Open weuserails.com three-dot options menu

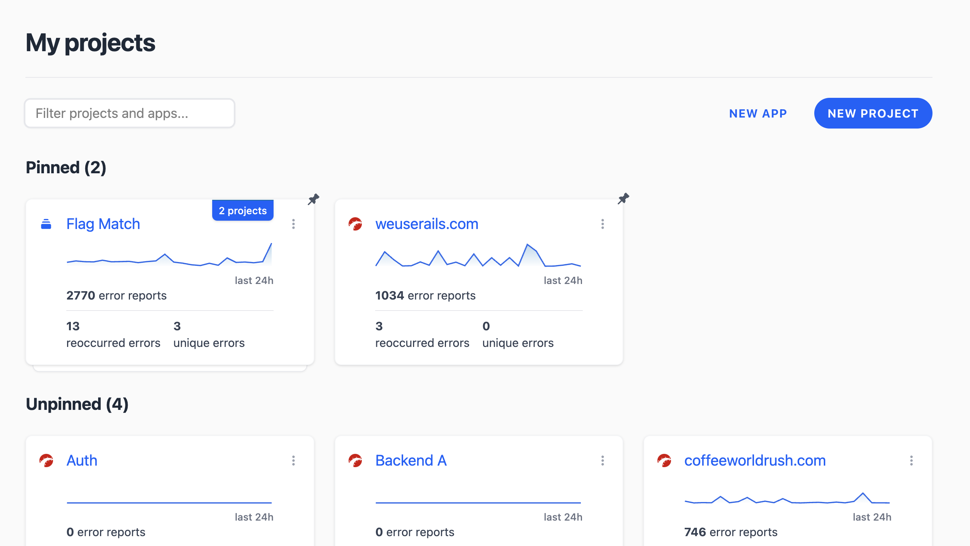tap(602, 224)
